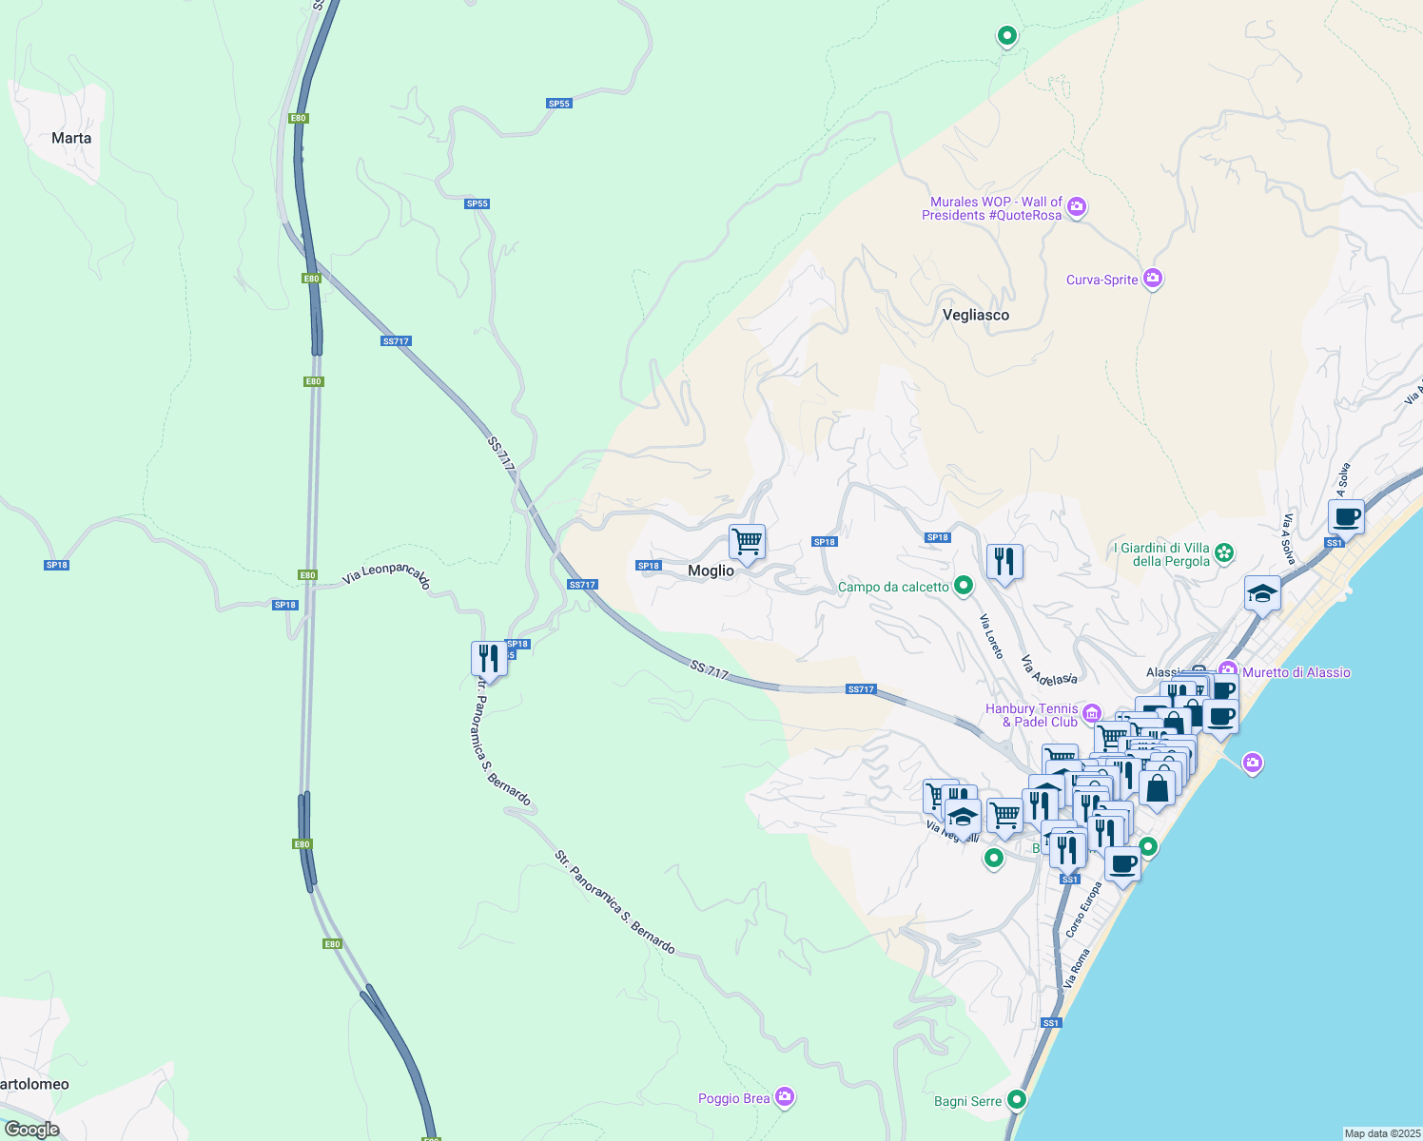Select the Curva-Sprite photo marker
The image size is (1423, 1141).
pos(1153,279)
